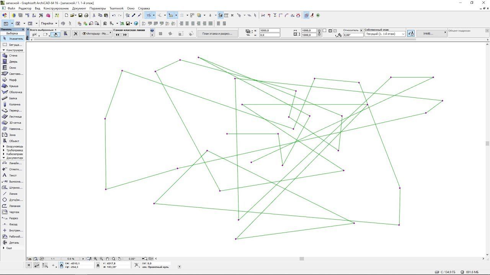This screenshot has width=490, height=275.
Task: Select the Крыша (Roof) tool
Action: click(x=13, y=86)
